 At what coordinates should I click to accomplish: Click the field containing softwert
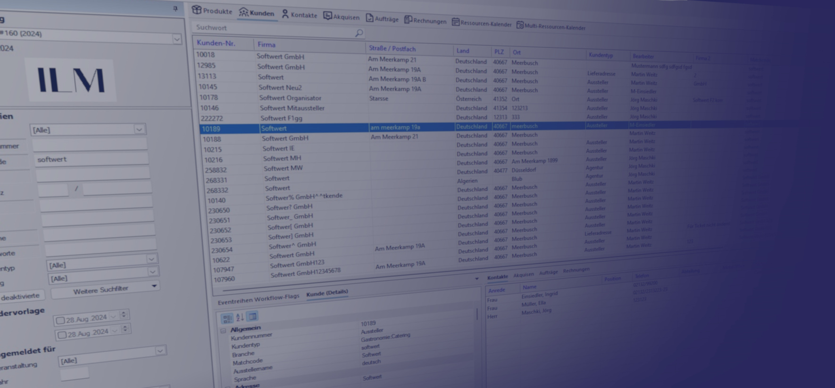(92, 159)
